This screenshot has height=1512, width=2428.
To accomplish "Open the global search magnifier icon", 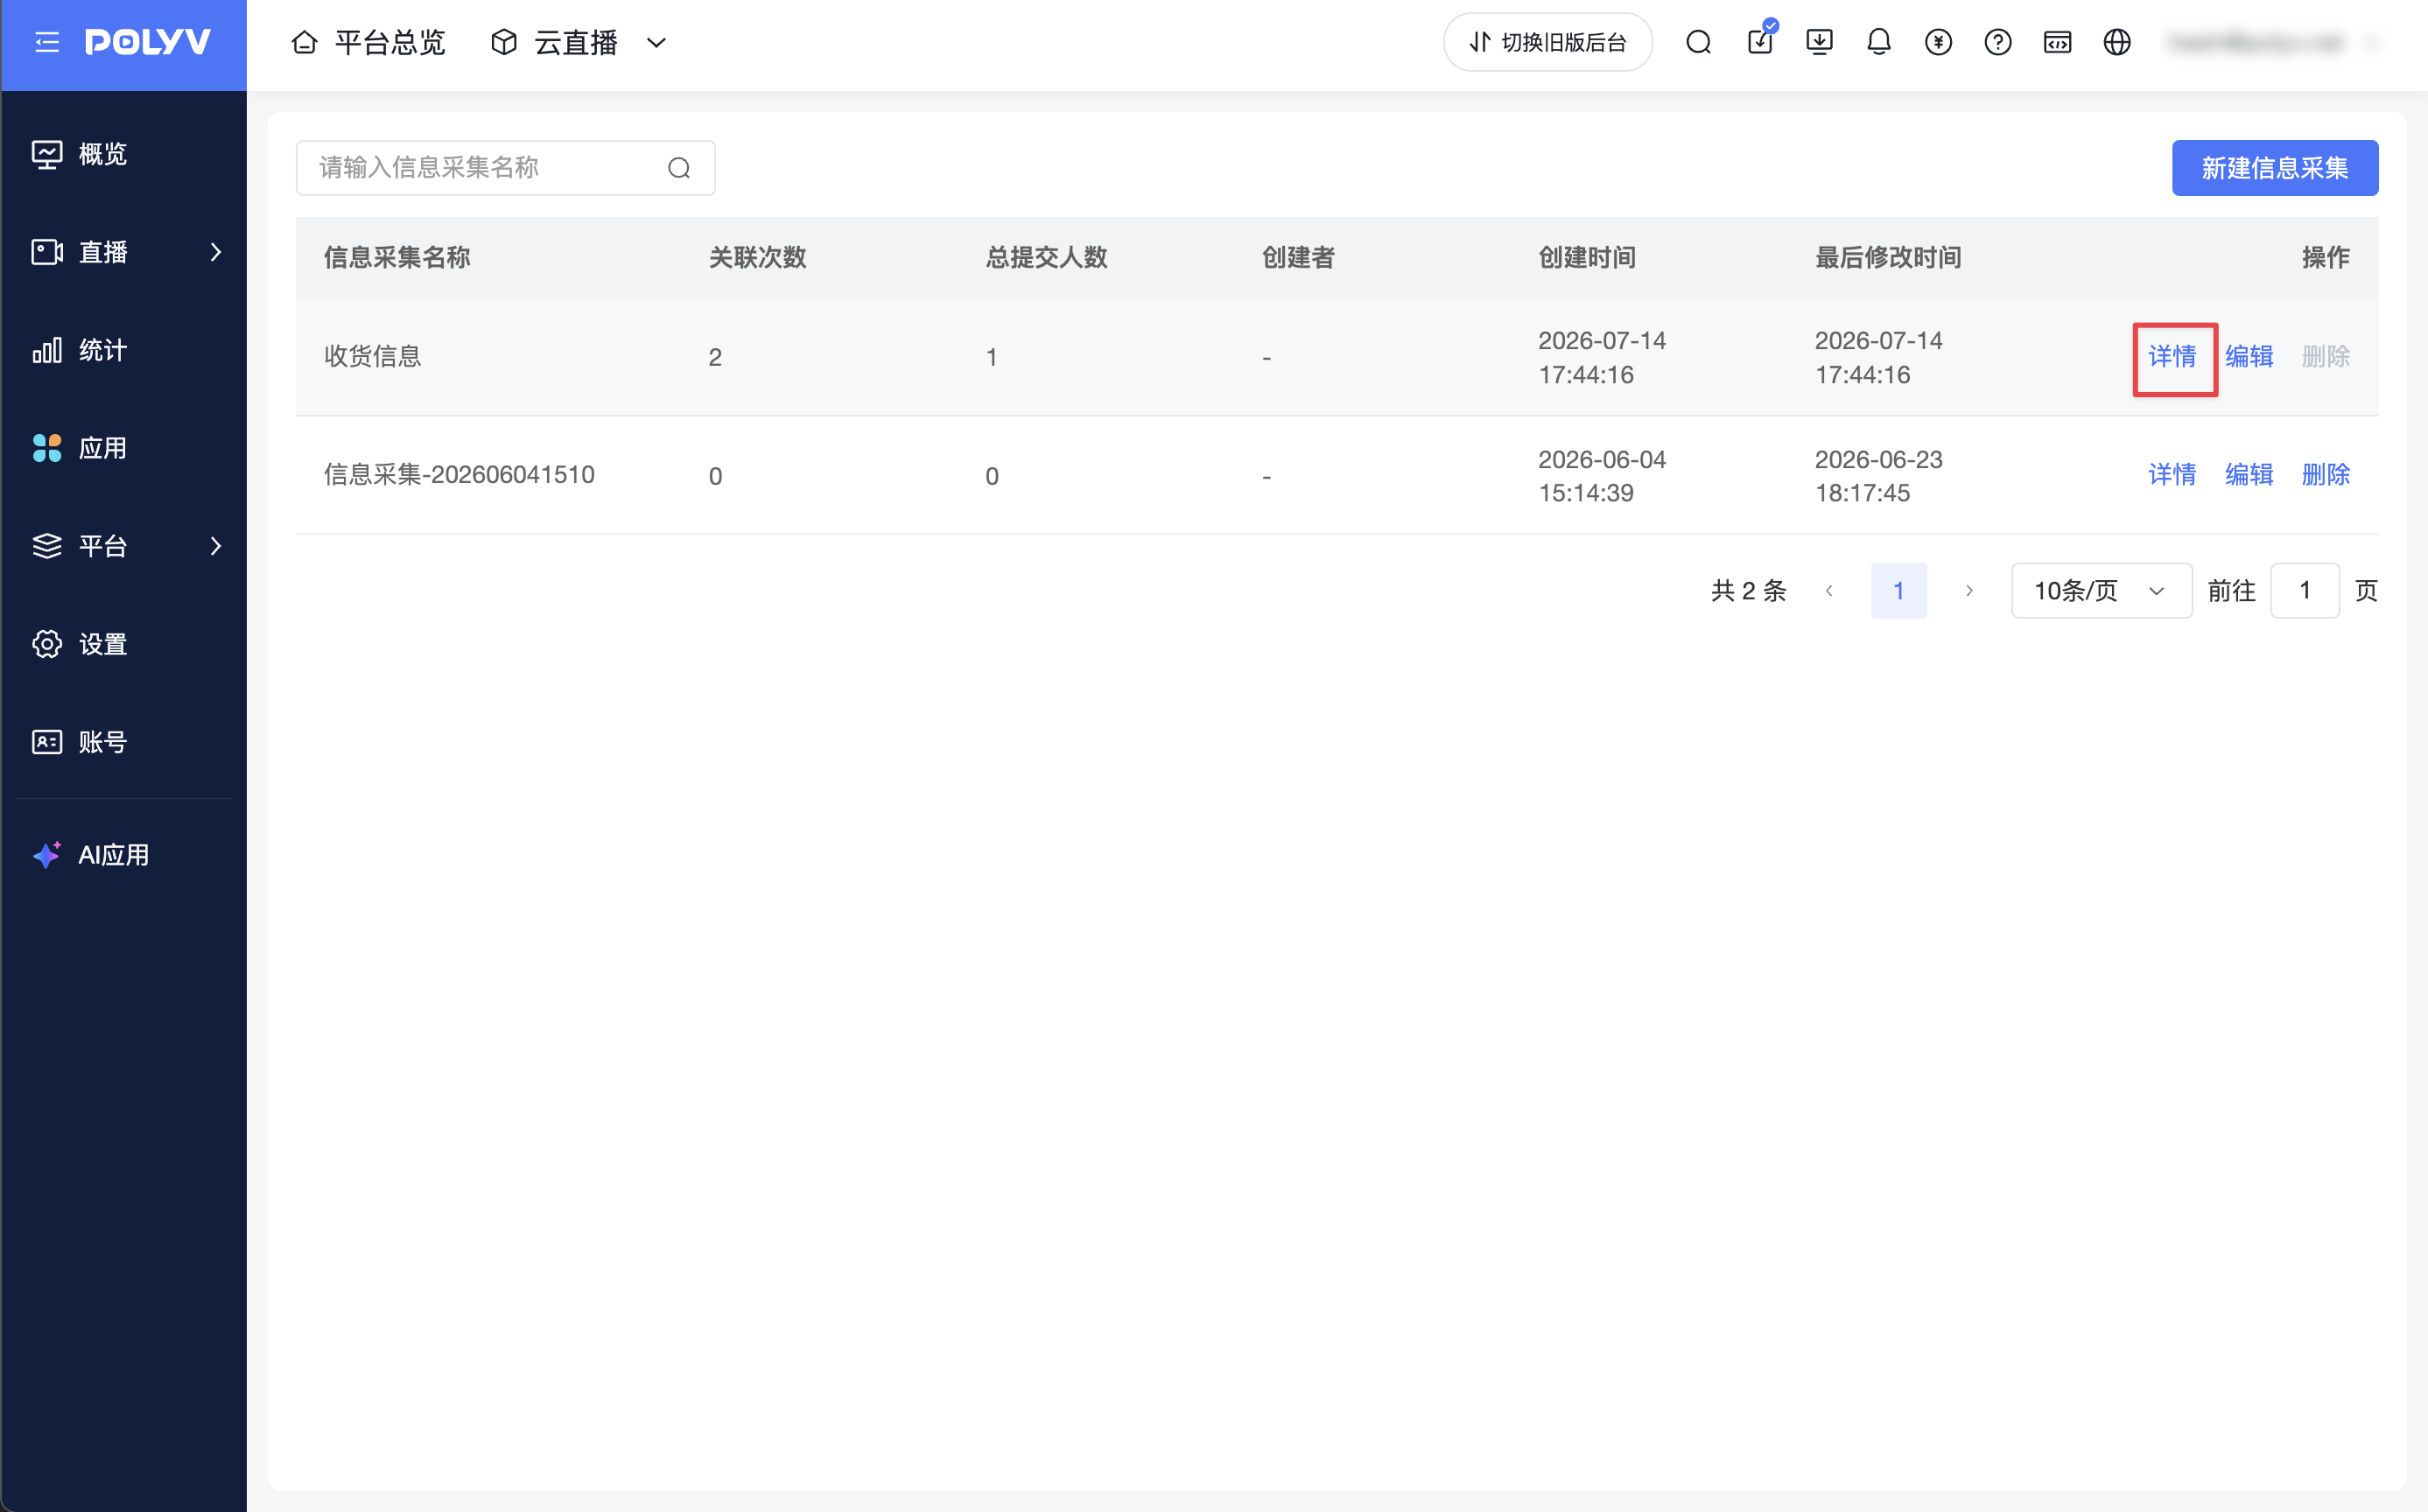I will [1698, 42].
